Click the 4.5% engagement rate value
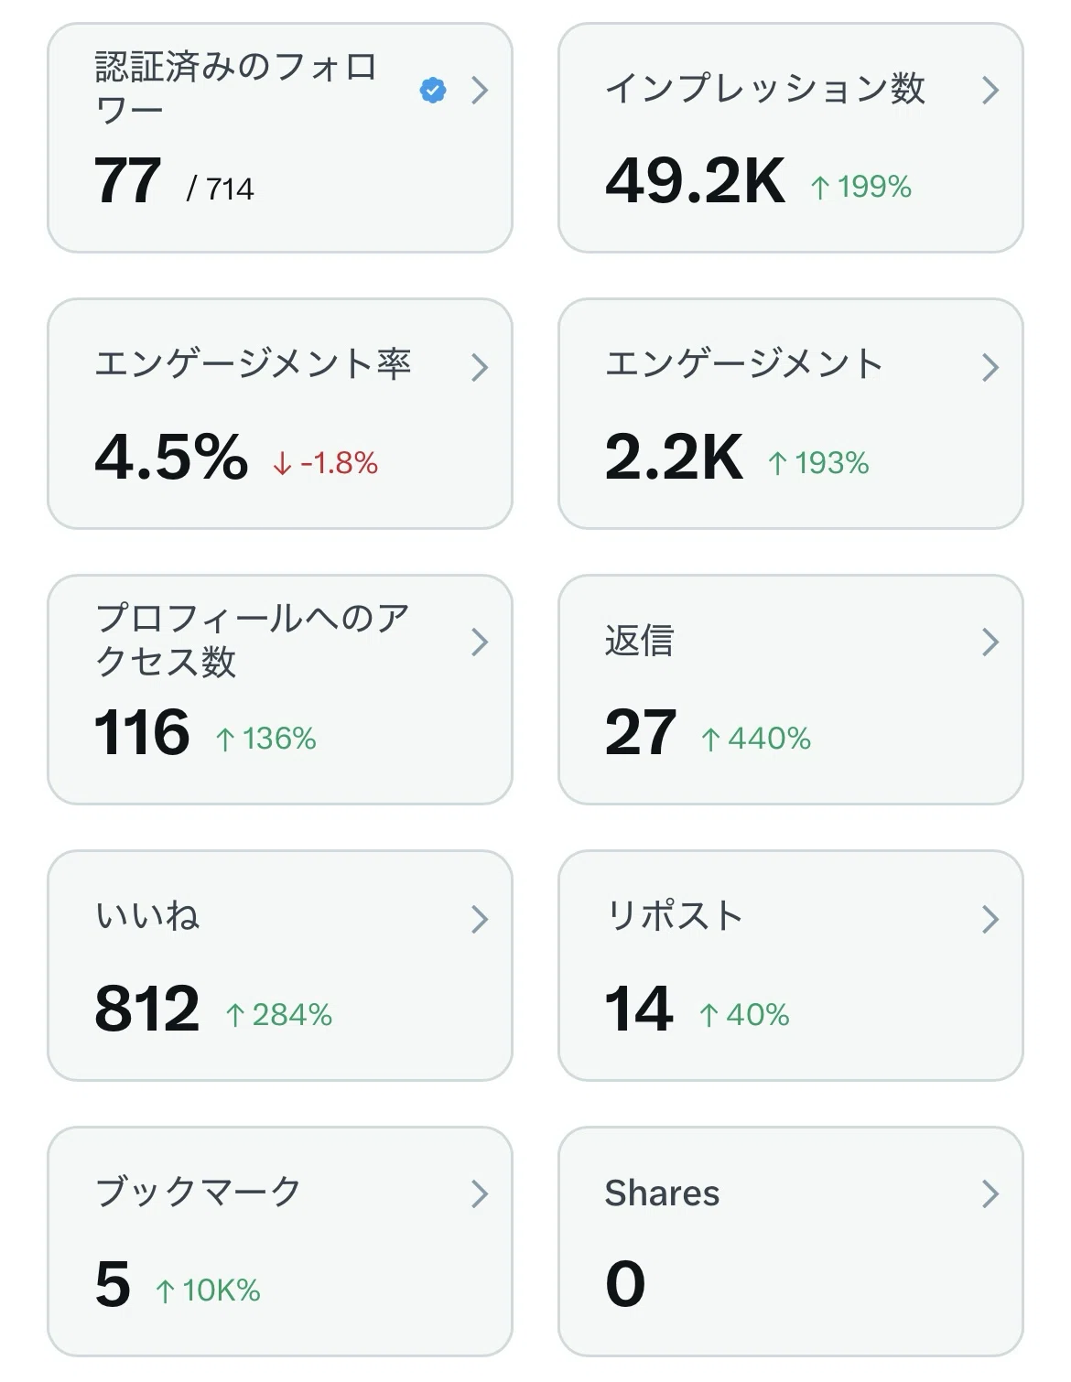Screen dimensions: 1071x1382 click(171, 457)
